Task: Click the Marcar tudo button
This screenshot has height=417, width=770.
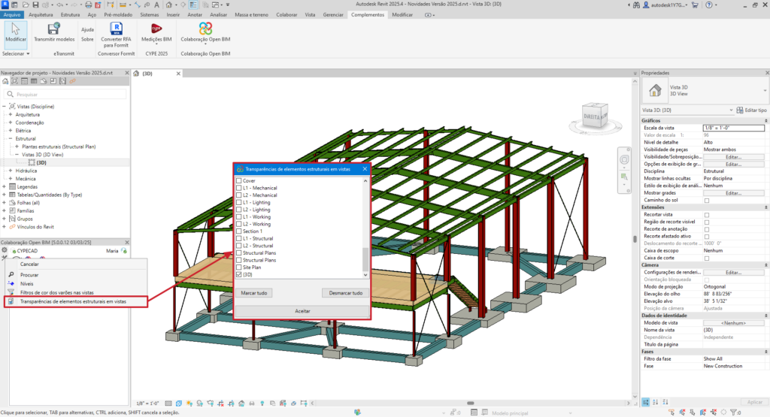Action: (x=254, y=293)
